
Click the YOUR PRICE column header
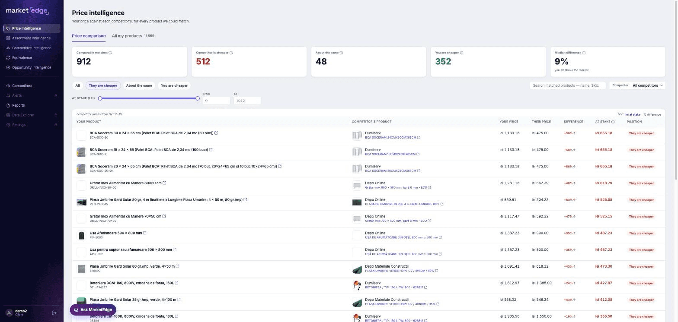[x=509, y=122]
